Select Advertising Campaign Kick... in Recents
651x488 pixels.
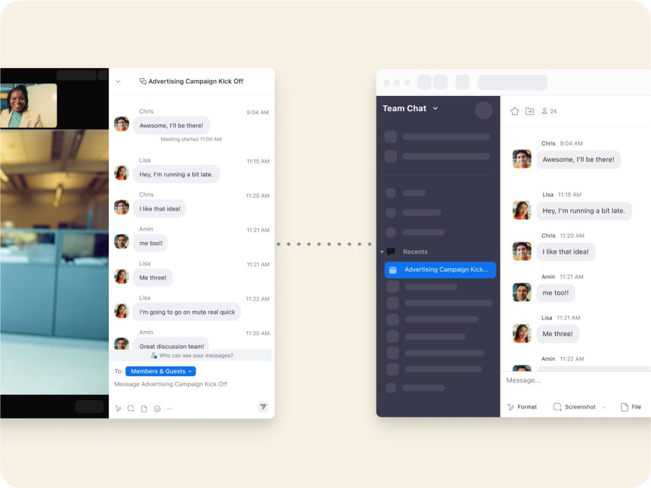[440, 270]
